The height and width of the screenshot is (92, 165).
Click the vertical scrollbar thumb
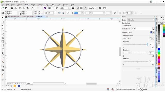click(120, 52)
